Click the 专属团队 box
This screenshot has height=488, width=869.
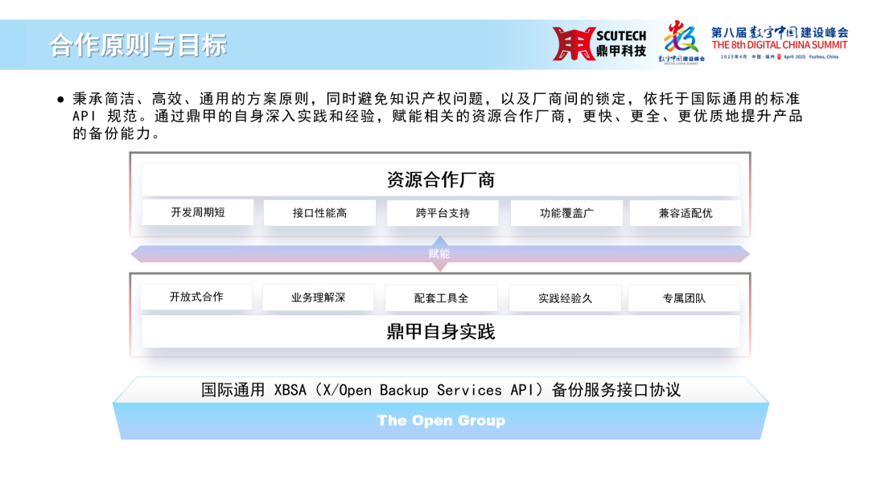pos(684,297)
